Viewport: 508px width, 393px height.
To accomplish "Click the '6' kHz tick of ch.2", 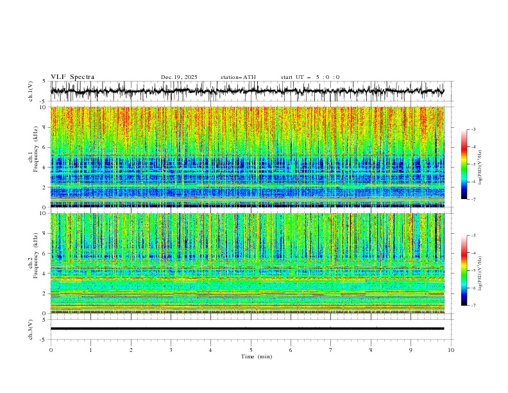I will pos(45,254).
